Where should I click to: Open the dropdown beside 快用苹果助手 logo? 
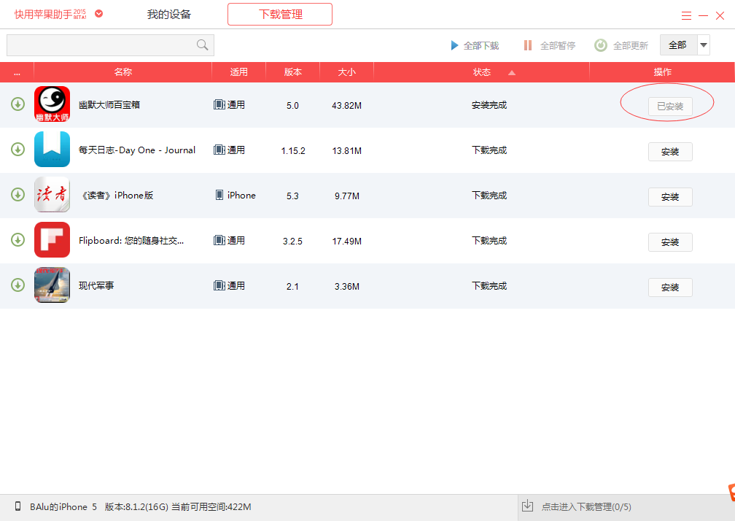click(x=99, y=14)
